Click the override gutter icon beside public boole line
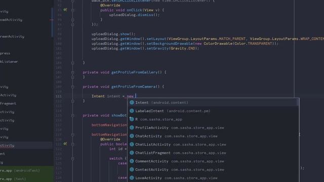Viewport: 324px width, 182px height. tap(65, 144)
